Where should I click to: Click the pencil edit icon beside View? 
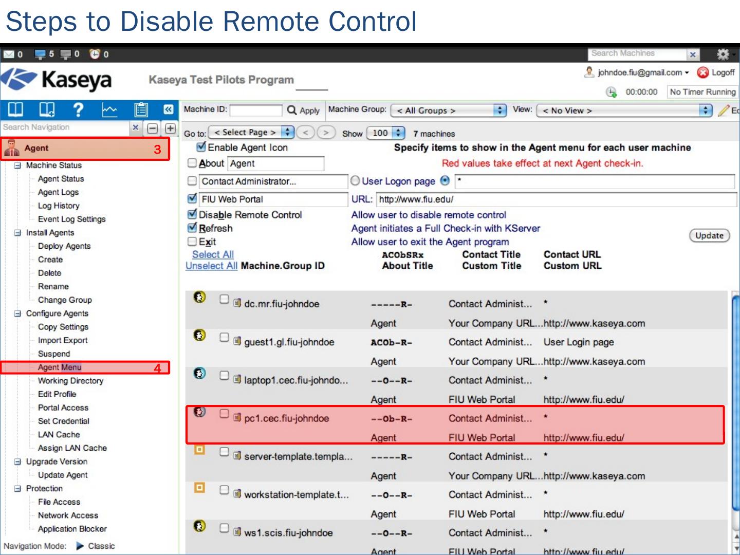point(724,110)
